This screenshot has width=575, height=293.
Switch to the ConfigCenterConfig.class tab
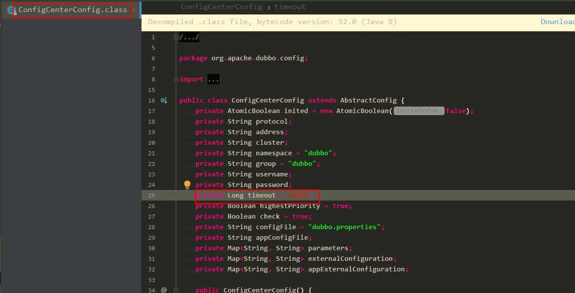73,10
